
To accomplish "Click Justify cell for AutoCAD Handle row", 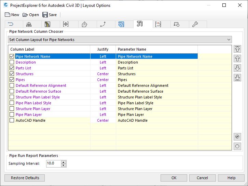I will [103, 120].
